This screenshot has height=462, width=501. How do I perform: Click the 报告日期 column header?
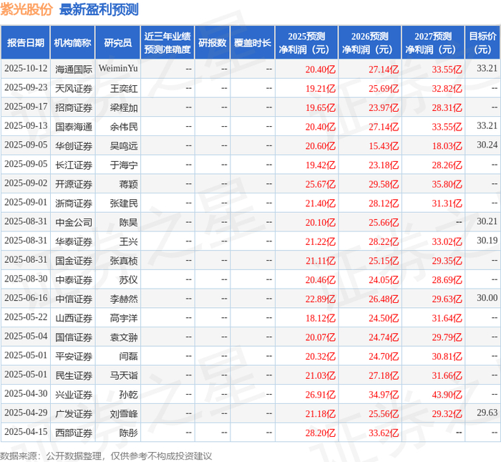point(26,42)
